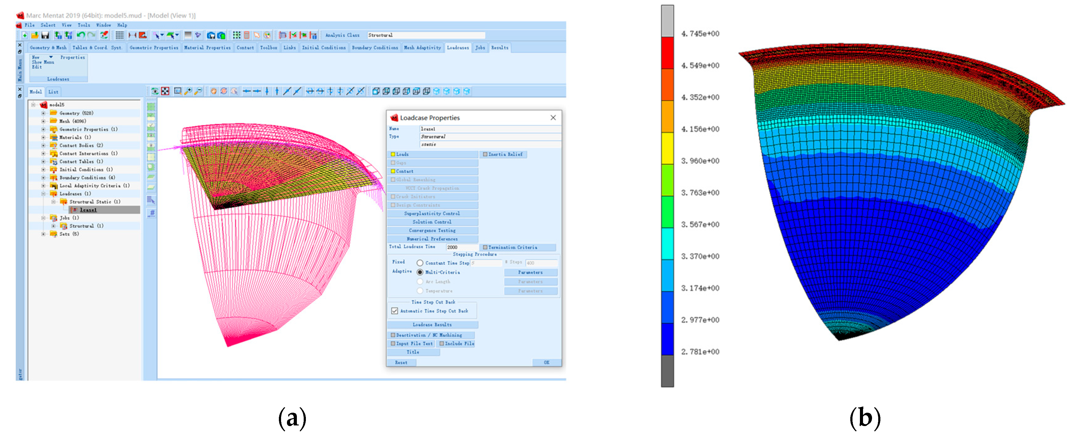1078x440 pixels.
Task: Collapse the Structural Static (1) node
Action: [x=54, y=202]
